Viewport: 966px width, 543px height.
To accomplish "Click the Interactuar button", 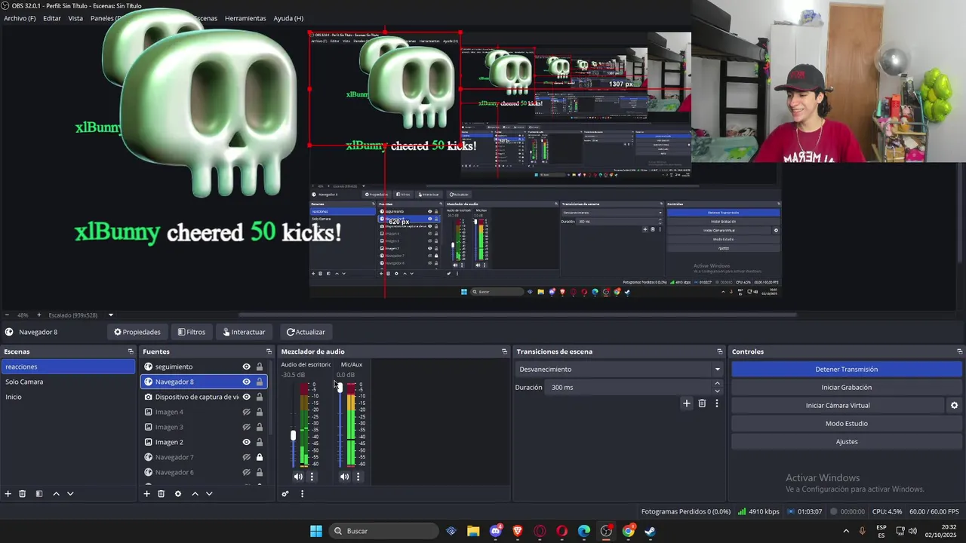I will (x=244, y=332).
